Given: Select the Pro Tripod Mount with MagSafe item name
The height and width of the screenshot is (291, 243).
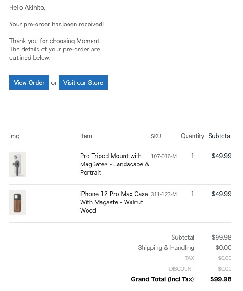Looking at the screenshot, I should (x=114, y=164).
